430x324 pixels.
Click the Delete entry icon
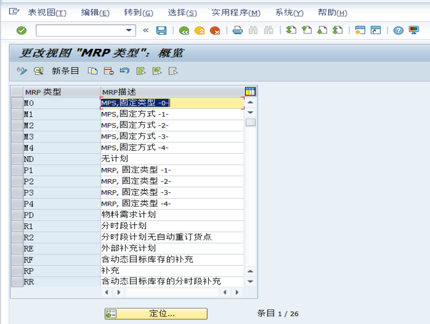pyautogui.click(x=109, y=71)
